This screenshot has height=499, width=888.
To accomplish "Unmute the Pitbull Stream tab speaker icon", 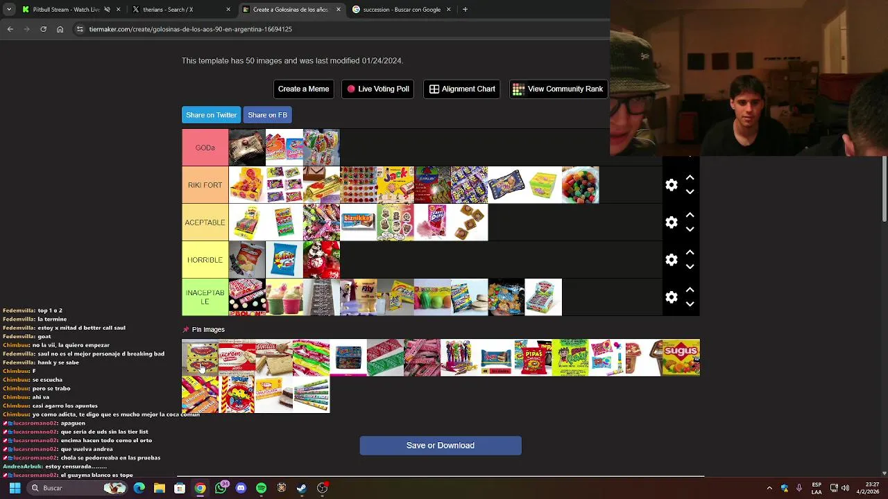I will point(107,10).
